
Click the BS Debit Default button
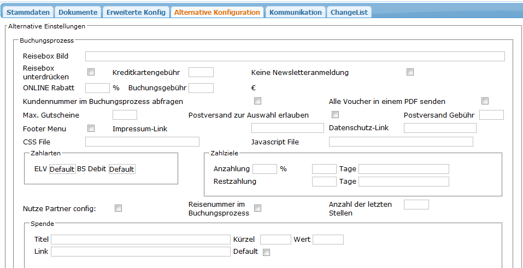[x=121, y=169]
